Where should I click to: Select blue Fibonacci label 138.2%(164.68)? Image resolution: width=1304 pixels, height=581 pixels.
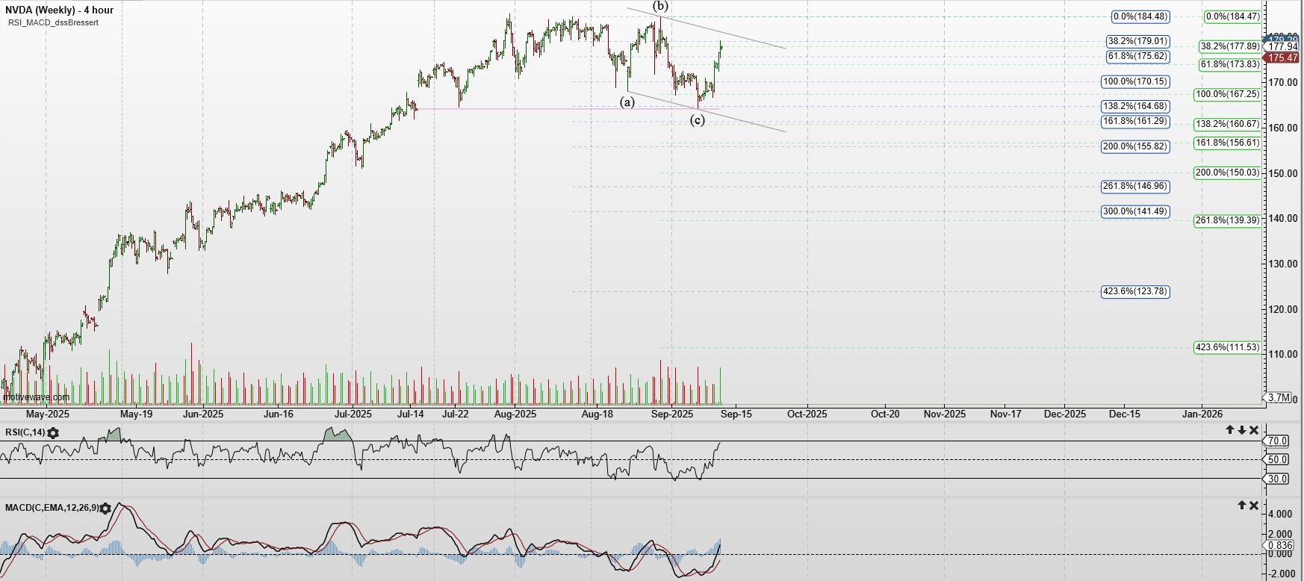click(x=1136, y=106)
